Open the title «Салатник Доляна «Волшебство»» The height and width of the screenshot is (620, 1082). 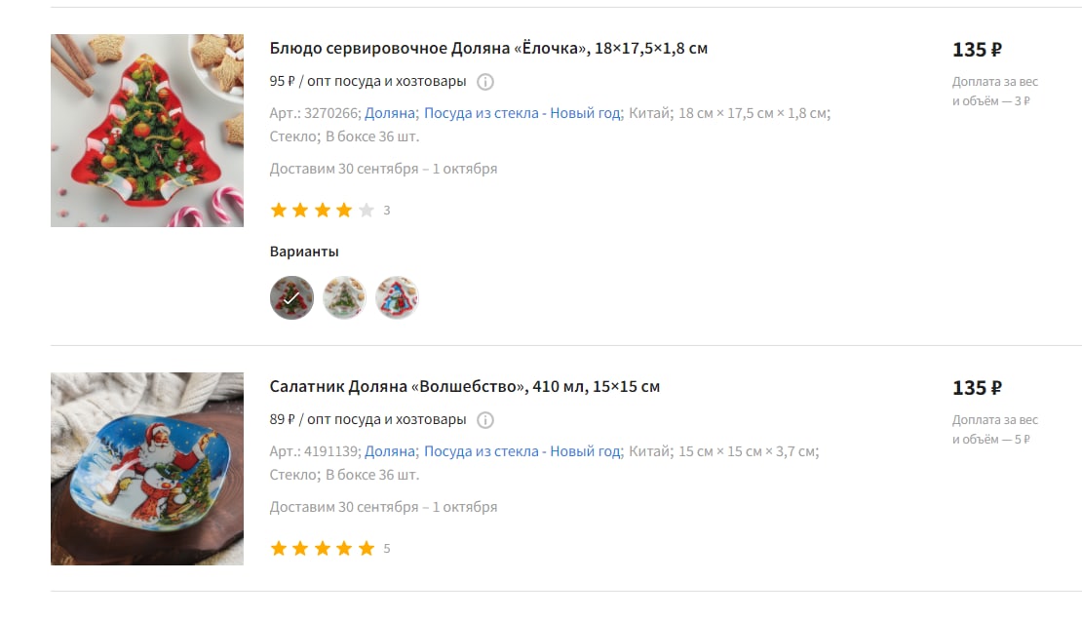464,387
